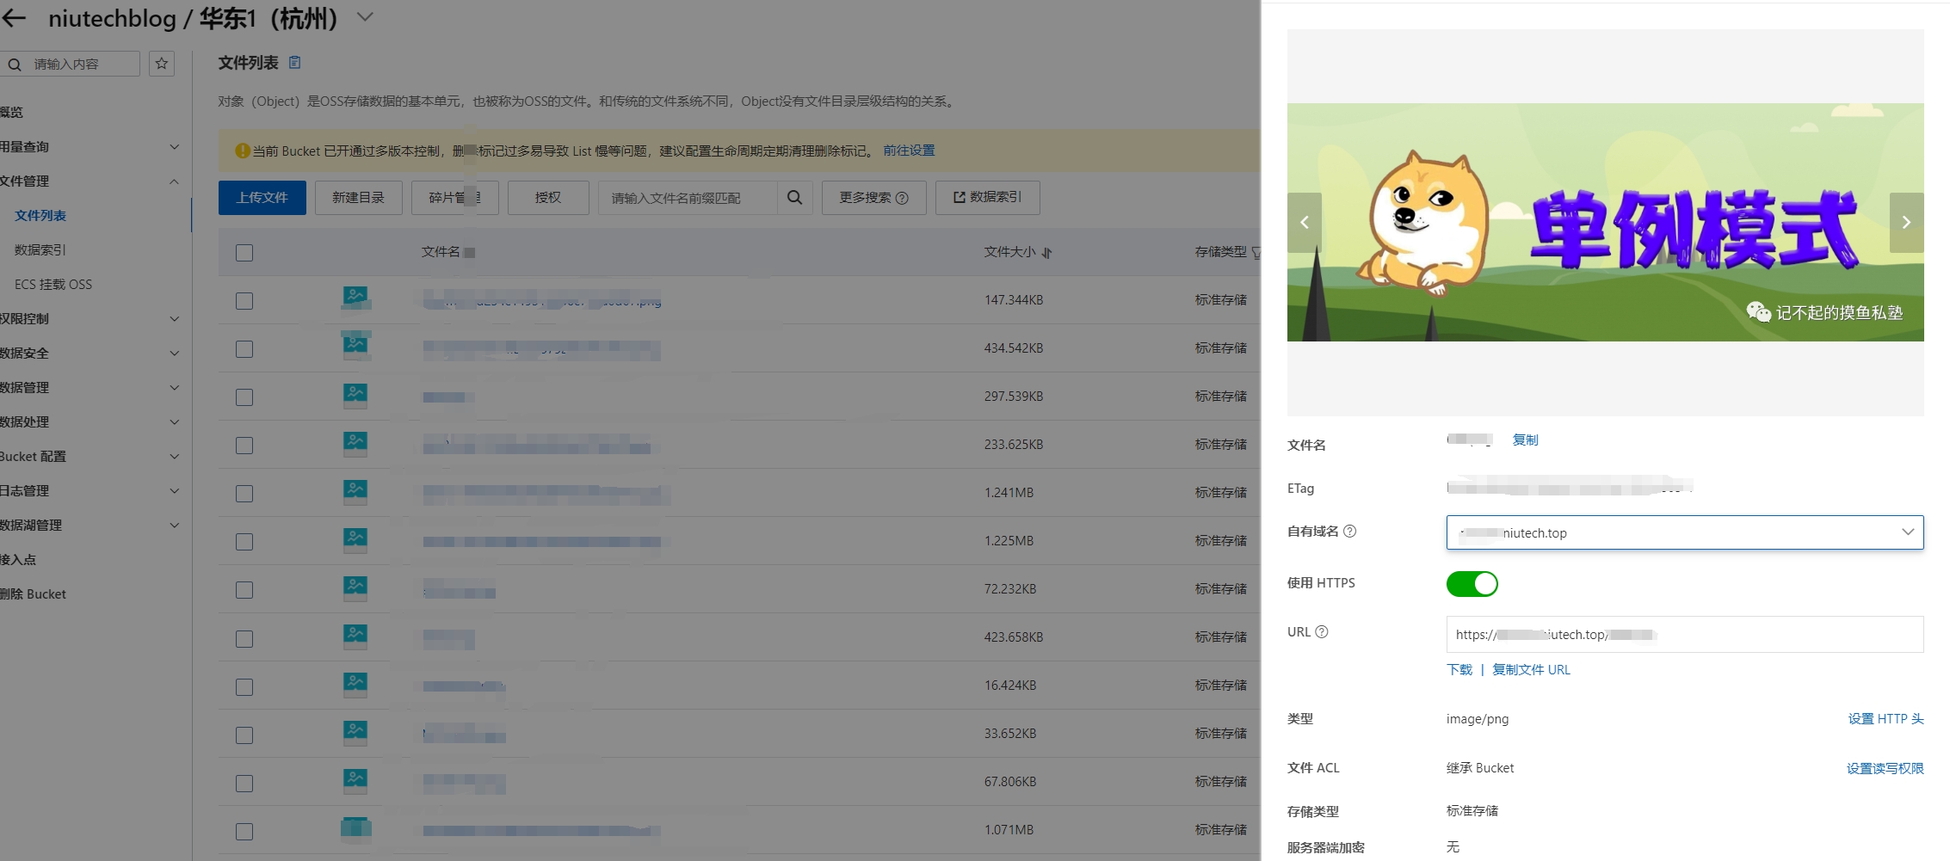Screen dimensions: 1950x861
Task: Click the 前往设置 link in the warning
Action: (909, 151)
